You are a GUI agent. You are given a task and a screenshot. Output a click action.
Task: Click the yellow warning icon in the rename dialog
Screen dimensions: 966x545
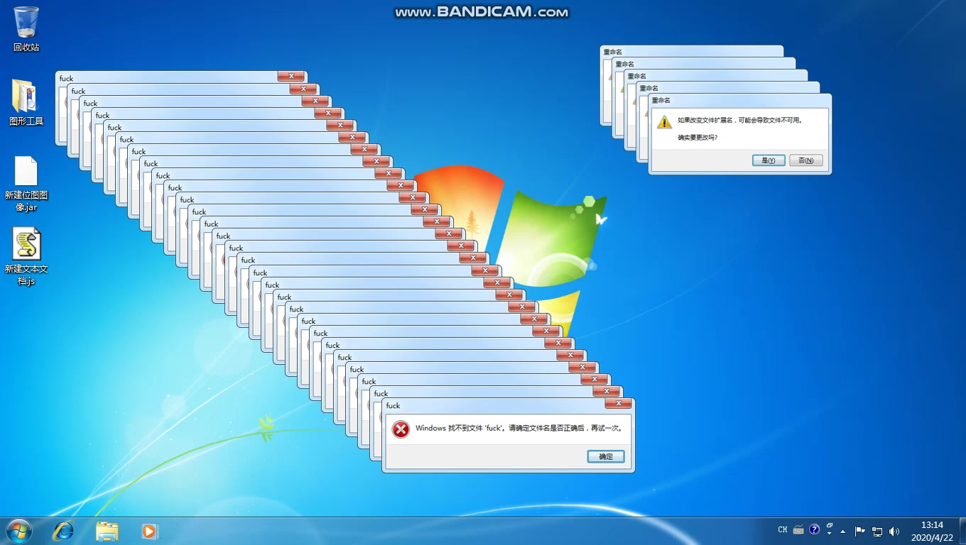664,122
